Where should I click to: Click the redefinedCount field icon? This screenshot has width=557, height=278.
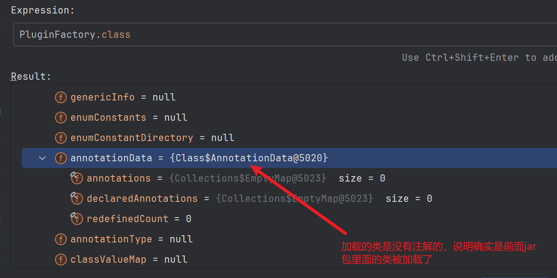pos(77,219)
